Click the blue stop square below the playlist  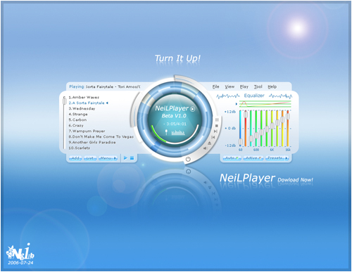(x=132, y=158)
